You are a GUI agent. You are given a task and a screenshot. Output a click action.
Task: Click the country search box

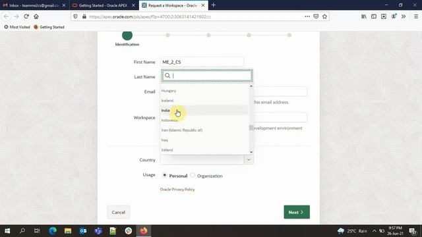point(207,76)
